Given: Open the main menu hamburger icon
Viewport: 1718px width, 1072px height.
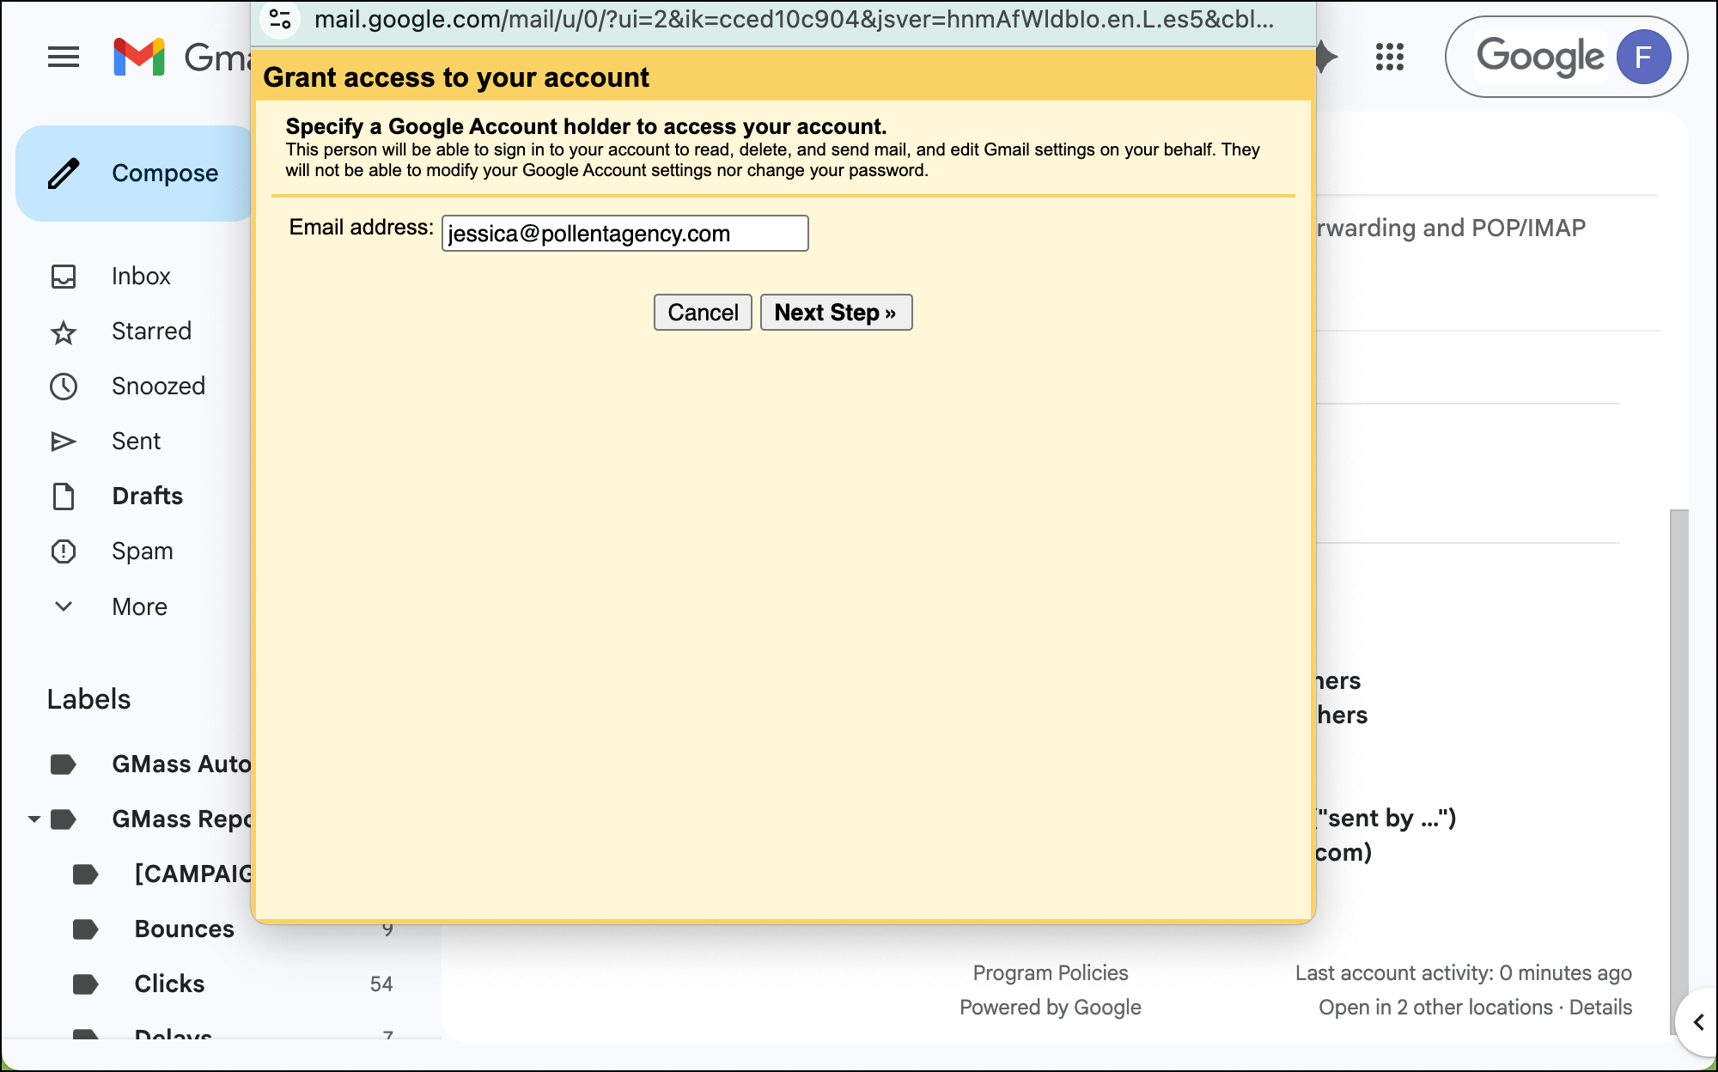Looking at the screenshot, I should click(63, 58).
